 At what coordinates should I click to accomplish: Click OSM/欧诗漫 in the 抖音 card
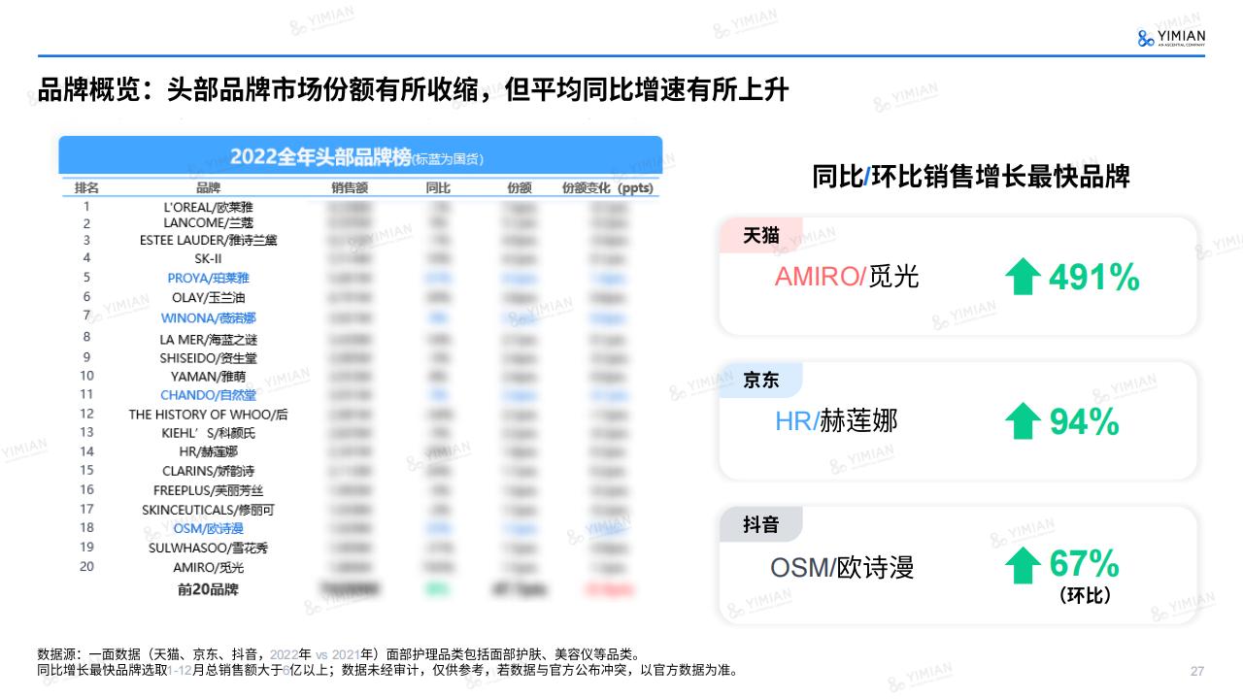pos(842,566)
